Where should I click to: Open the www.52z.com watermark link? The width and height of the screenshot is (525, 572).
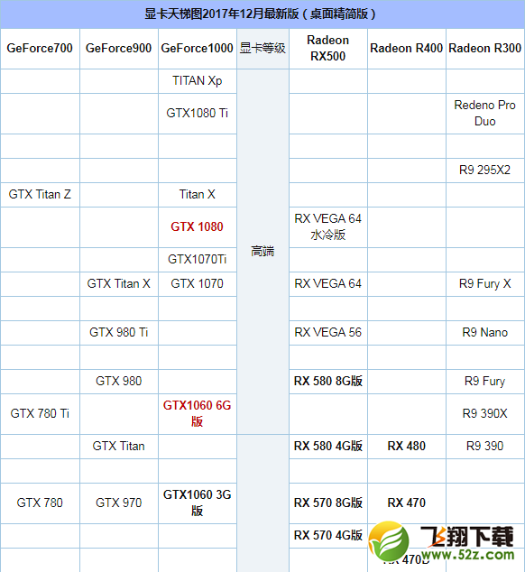[x=468, y=555]
